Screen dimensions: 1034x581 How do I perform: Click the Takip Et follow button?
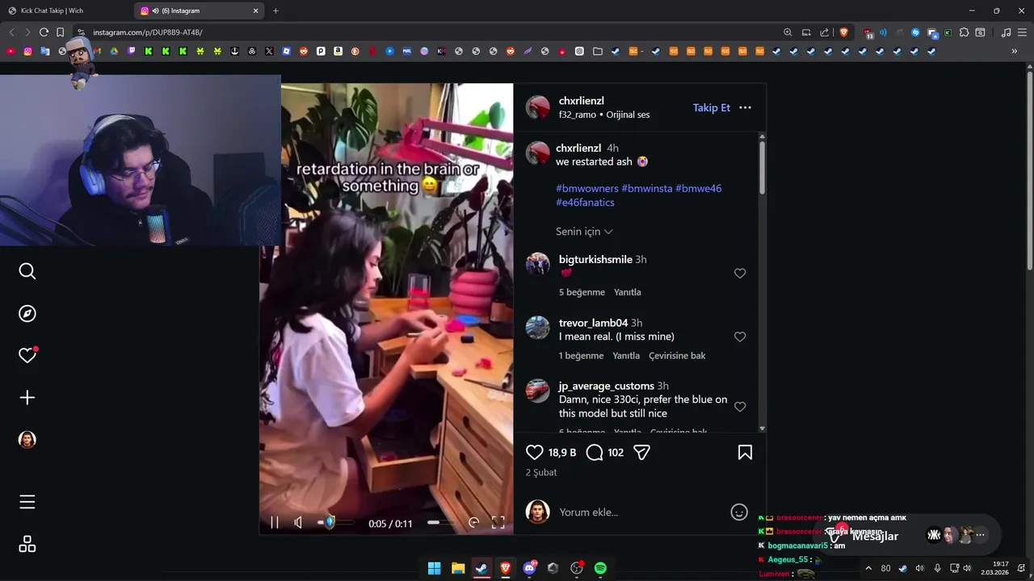711,107
